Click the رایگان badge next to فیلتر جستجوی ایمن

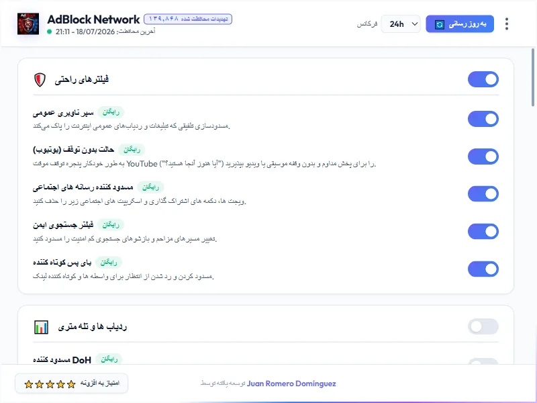tap(111, 225)
